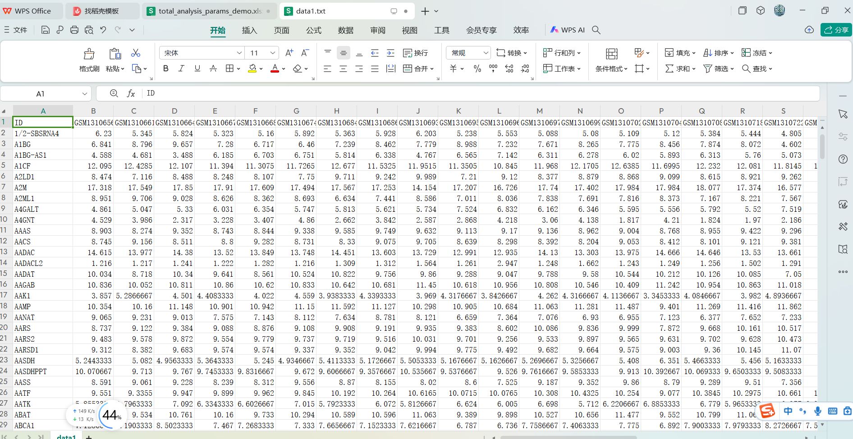Click the Print Preview icon
This screenshot has height=439, width=853.
coord(89,30)
